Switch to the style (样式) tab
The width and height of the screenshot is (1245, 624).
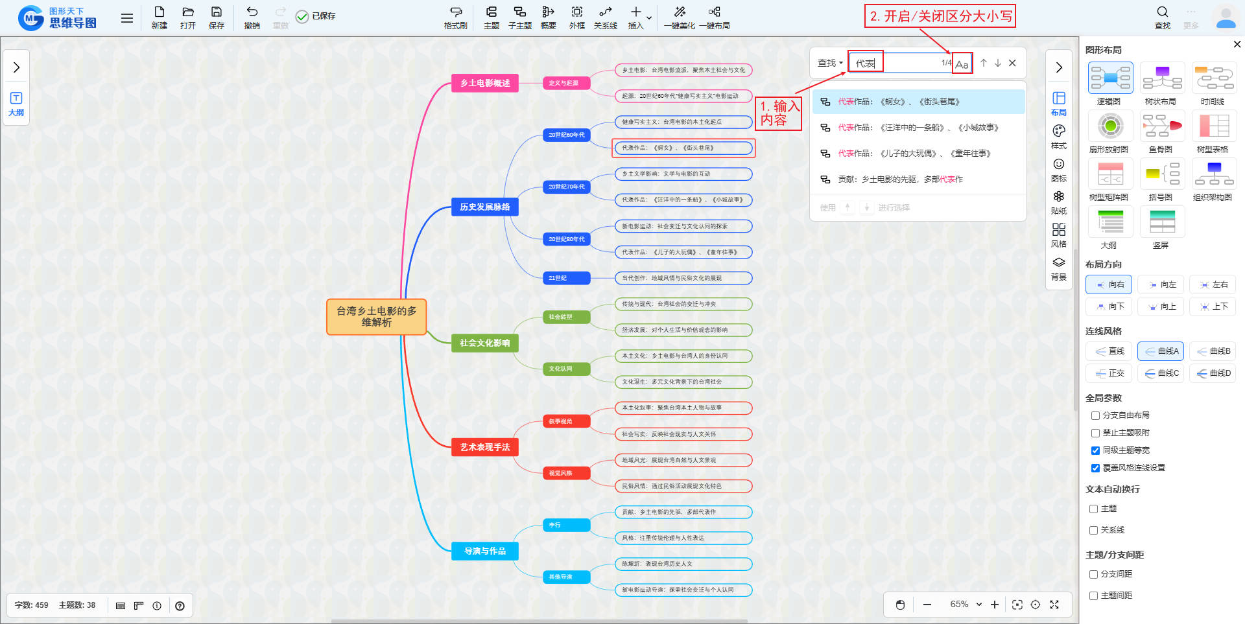click(1058, 137)
